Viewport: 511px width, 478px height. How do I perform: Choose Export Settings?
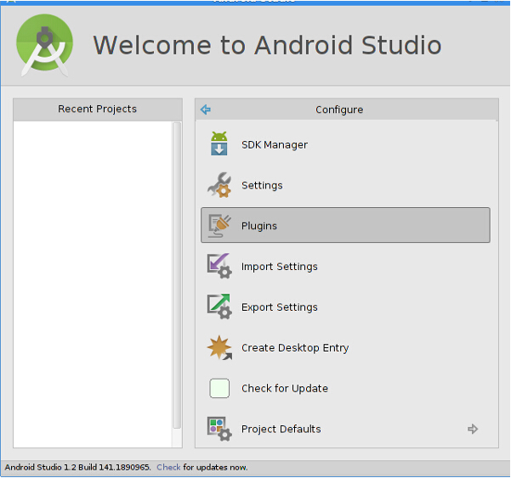(345, 306)
